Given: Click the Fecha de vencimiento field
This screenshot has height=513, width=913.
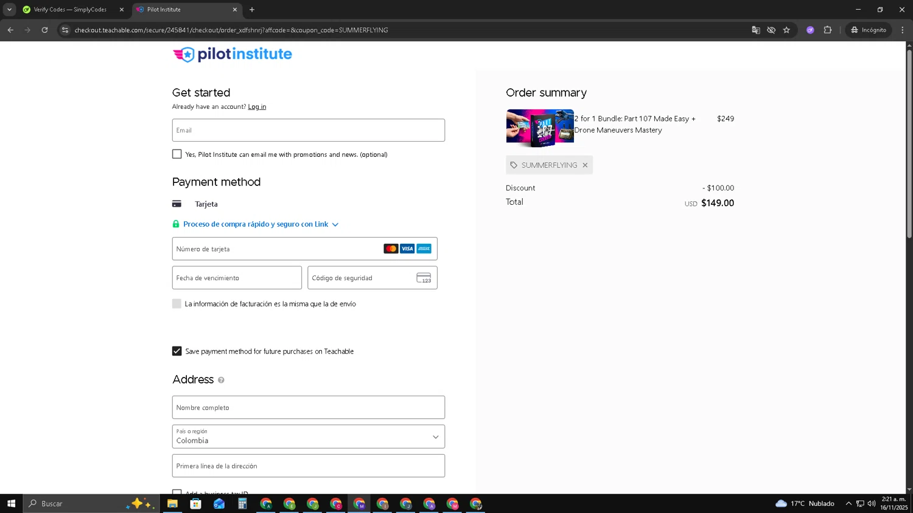Looking at the screenshot, I should 237,278.
